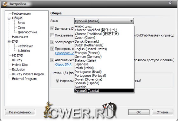
Task: Select highlighted Русский (Russia) list entry
Action: (x=104, y=91)
